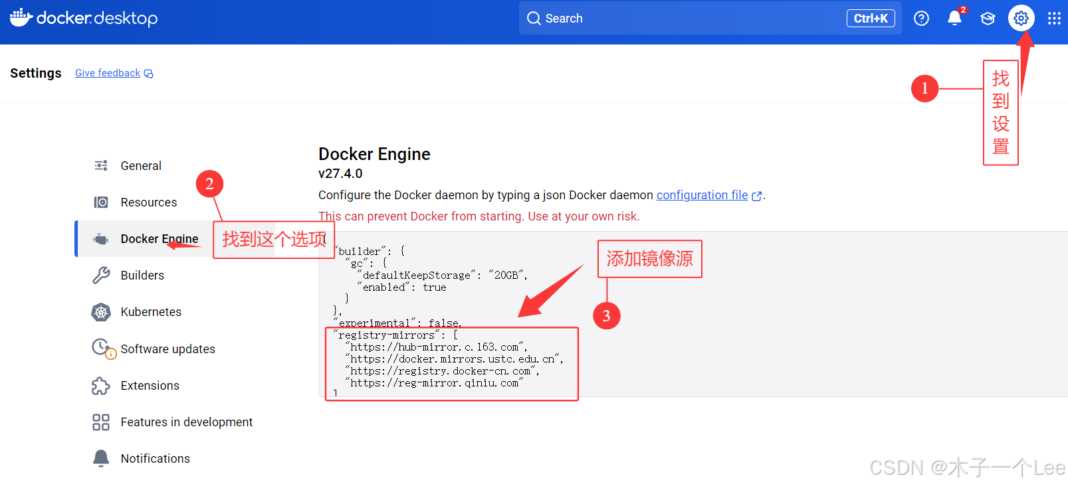Open Settings via the gear icon
This screenshot has width=1068, height=486.
click(1021, 19)
